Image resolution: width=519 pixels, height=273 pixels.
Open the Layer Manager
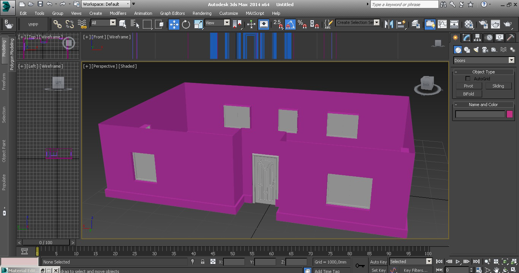coord(415,24)
